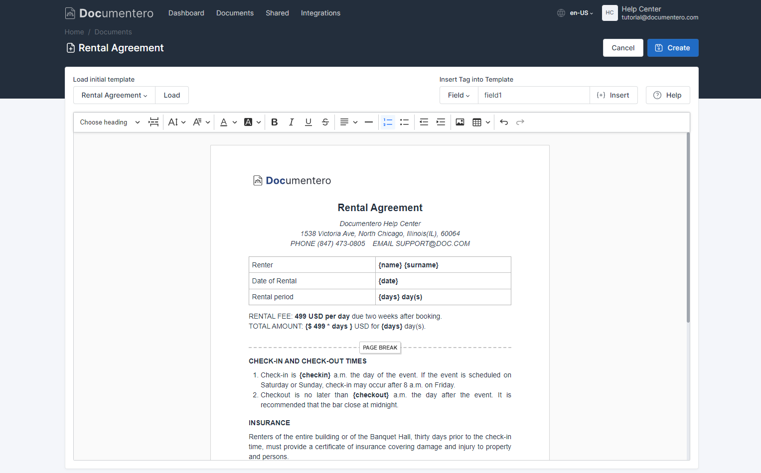Click the HC user avatar
761x473 pixels.
click(x=609, y=13)
